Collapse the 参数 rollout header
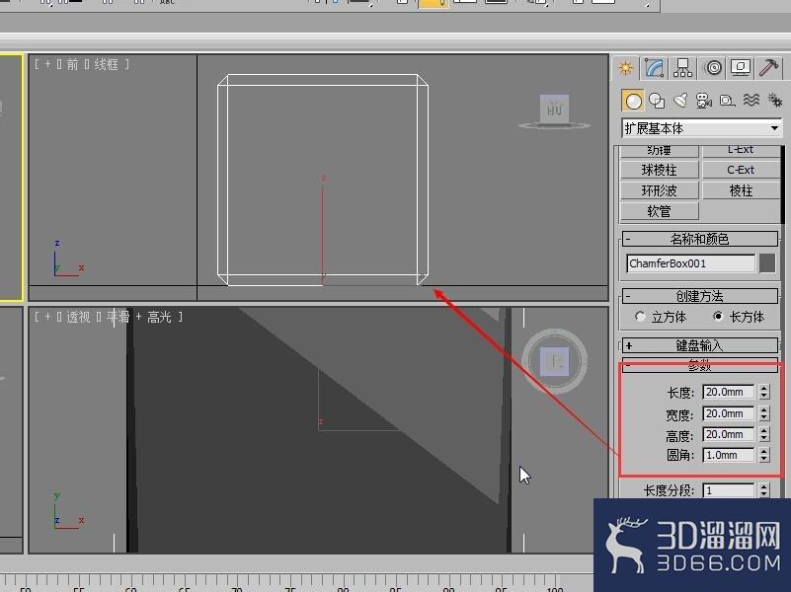 [x=700, y=365]
